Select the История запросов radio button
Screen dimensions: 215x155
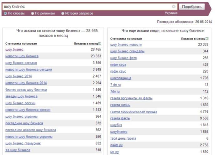point(63,13)
